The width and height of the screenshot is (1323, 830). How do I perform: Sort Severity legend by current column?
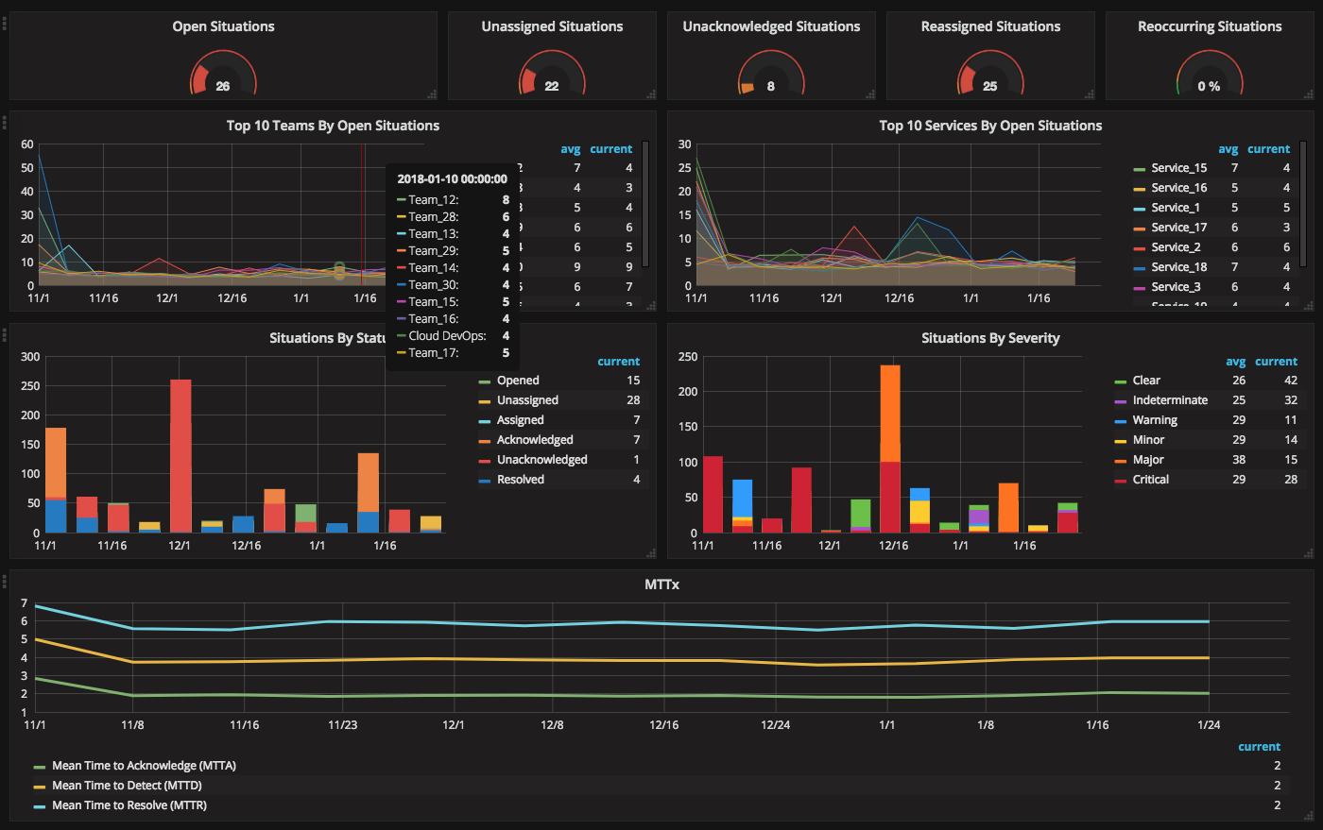point(1276,362)
